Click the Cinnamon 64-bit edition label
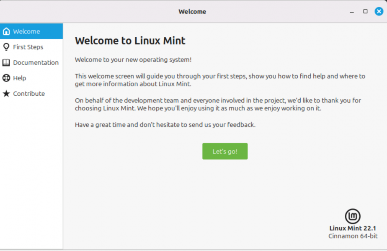This screenshot has width=387, height=251. point(353,236)
